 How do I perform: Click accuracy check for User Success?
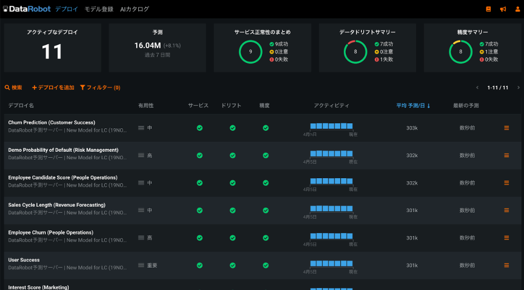pos(265,265)
